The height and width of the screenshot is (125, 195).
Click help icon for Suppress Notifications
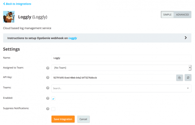click(48, 109)
